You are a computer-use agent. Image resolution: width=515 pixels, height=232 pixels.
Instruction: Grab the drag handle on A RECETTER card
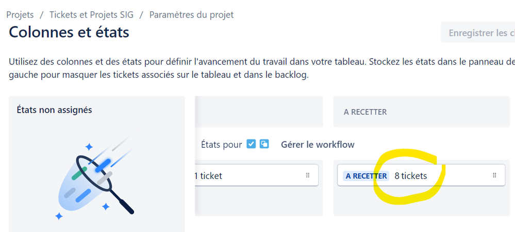tap(494, 175)
